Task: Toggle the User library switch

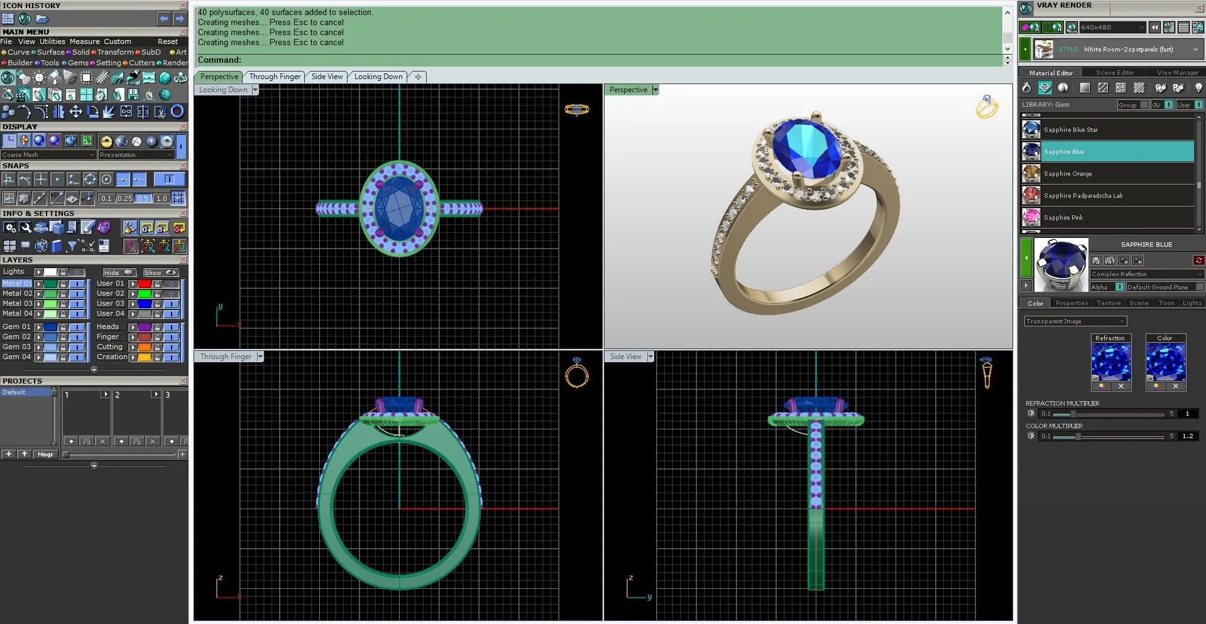Action: [1198, 105]
